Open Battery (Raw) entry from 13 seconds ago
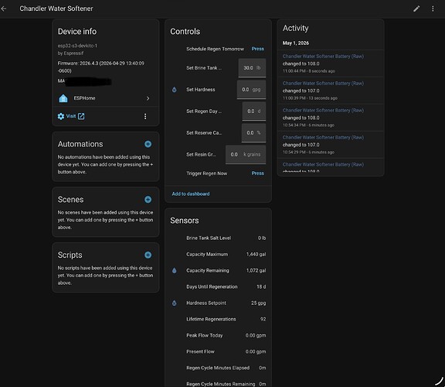Screen dimensions: 445x387 point(331,91)
